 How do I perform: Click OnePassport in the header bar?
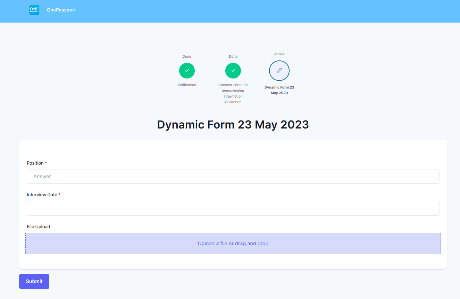click(61, 10)
